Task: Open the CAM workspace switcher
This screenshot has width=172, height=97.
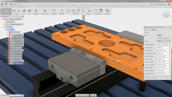Action: 6,12
